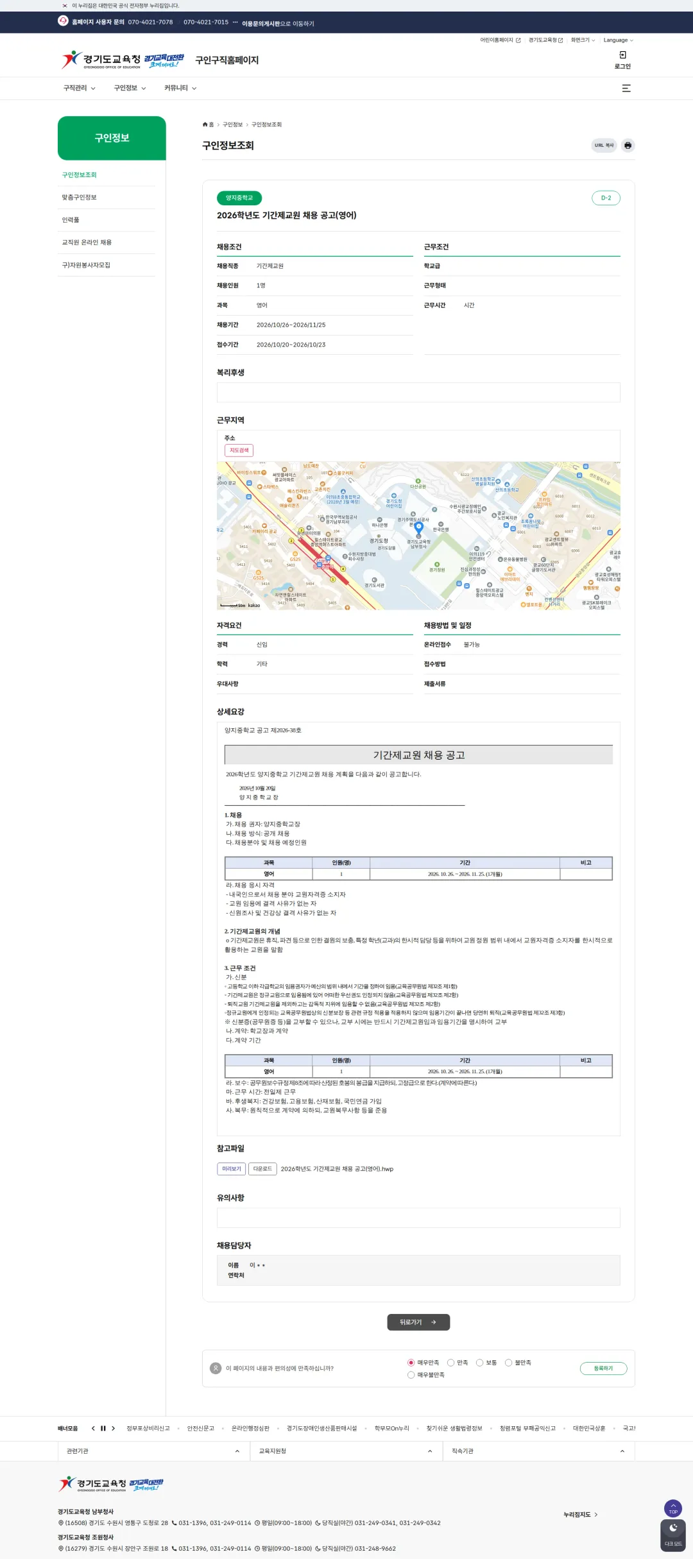
Task: Click 구인정보 breadcrumb item
Action: click(232, 124)
